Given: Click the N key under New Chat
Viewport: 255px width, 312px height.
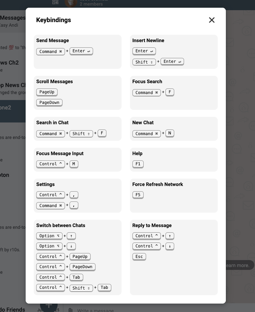Looking at the screenshot, I should tap(170, 133).
